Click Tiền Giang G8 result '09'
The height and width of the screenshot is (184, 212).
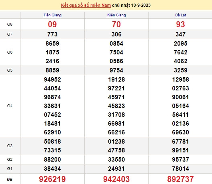(x=52, y=24)
